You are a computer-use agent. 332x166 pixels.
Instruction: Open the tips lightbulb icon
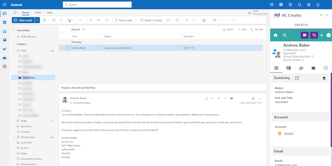pos(318,5)
